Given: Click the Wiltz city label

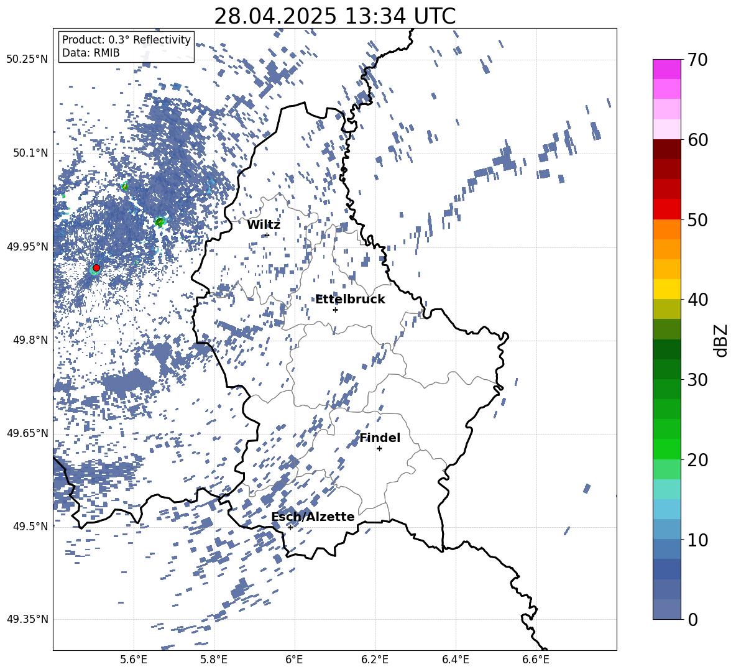Looking at the screenshot, I should pyautogui.click(x=264, y=225).
